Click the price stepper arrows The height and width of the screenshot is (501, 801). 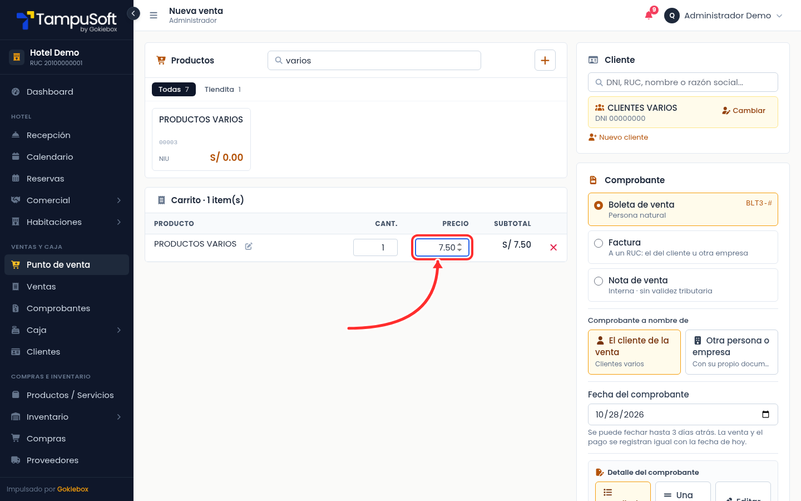(459, 247)
